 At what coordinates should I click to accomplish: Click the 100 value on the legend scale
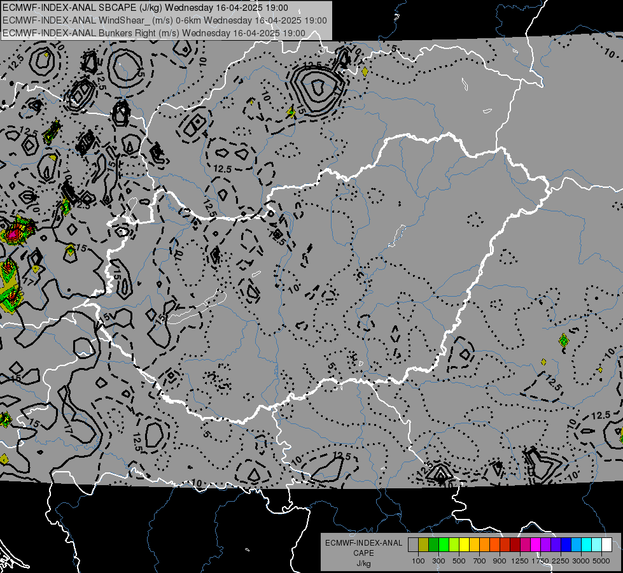418,561
